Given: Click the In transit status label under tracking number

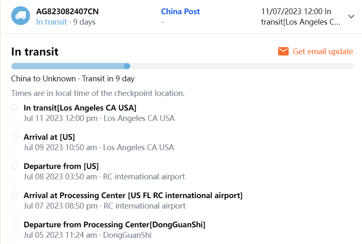Looking at the screenshot, I should pos(51,22).
